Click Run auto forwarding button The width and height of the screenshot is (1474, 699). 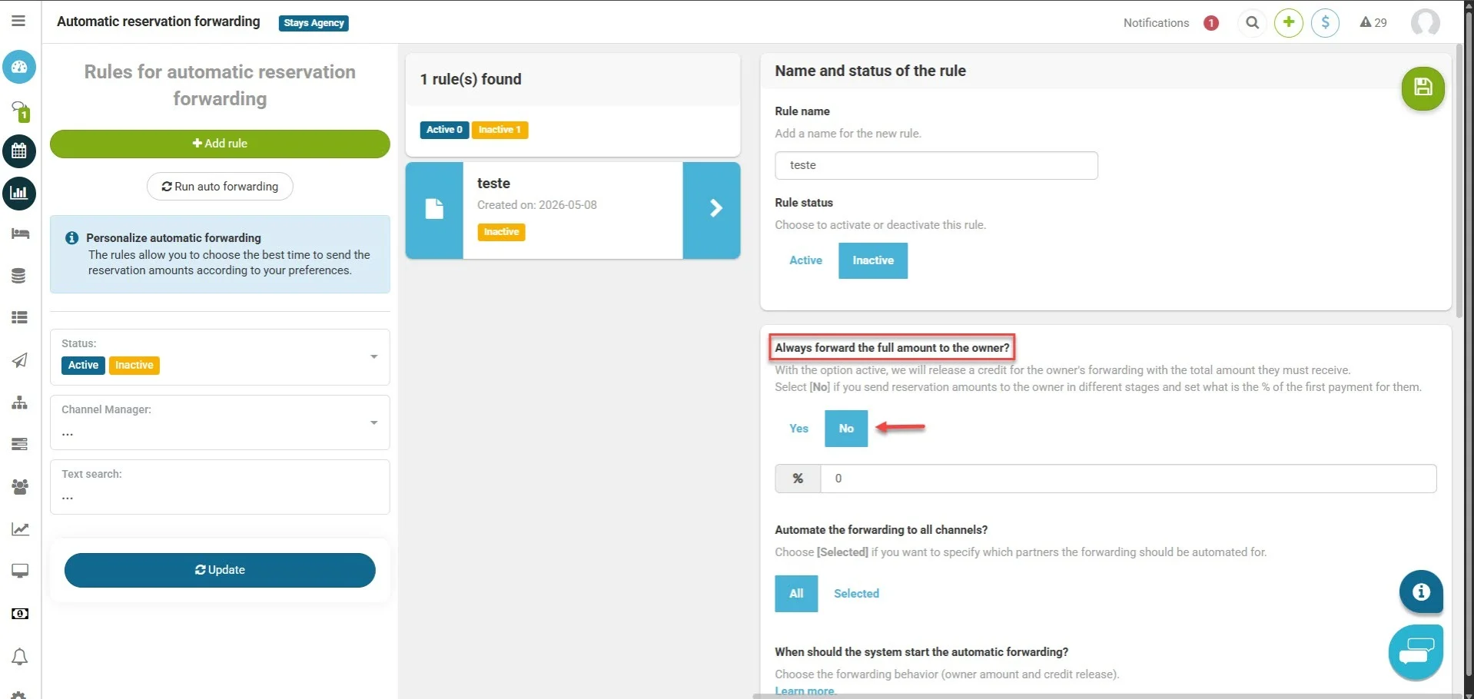click(x=220, y=187)
